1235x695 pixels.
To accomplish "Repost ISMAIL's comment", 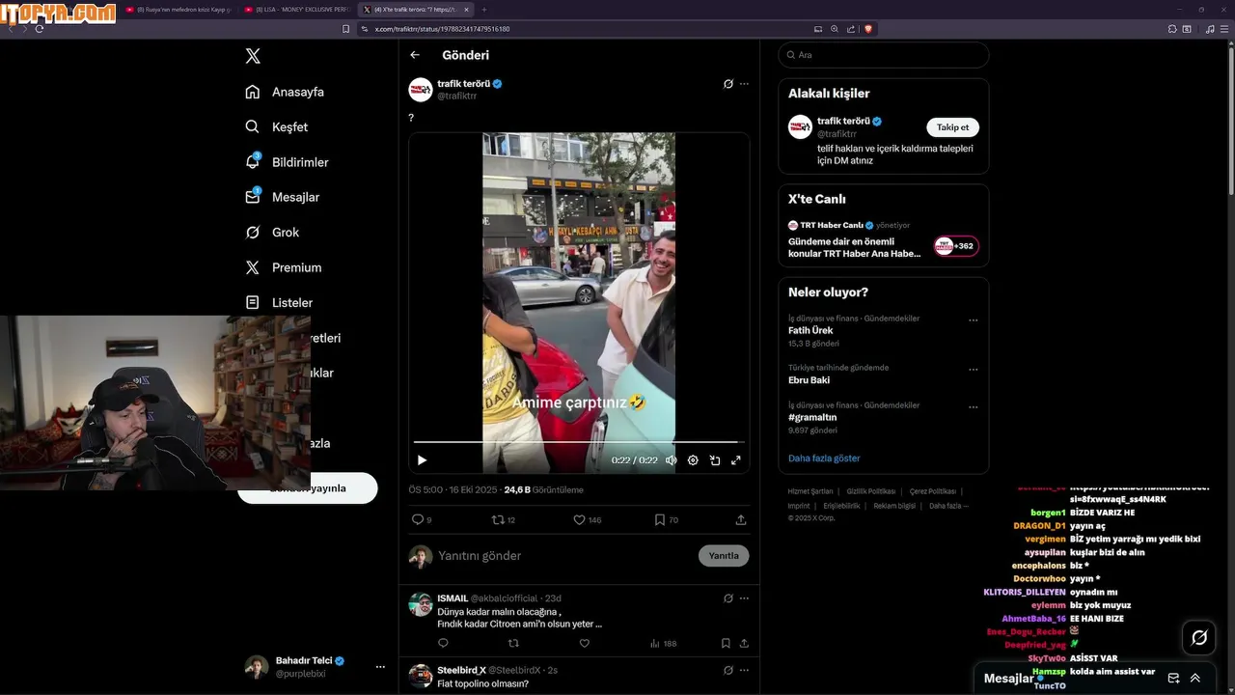I will pos(513,643).
